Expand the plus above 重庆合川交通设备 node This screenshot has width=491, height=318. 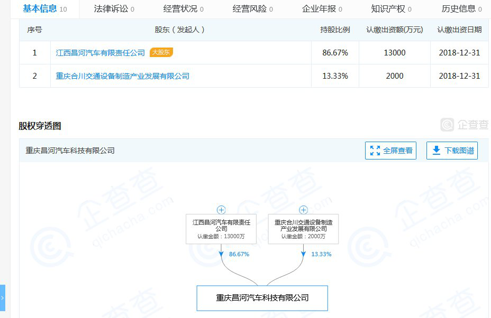pyautogui.click(x=303, y=210)
